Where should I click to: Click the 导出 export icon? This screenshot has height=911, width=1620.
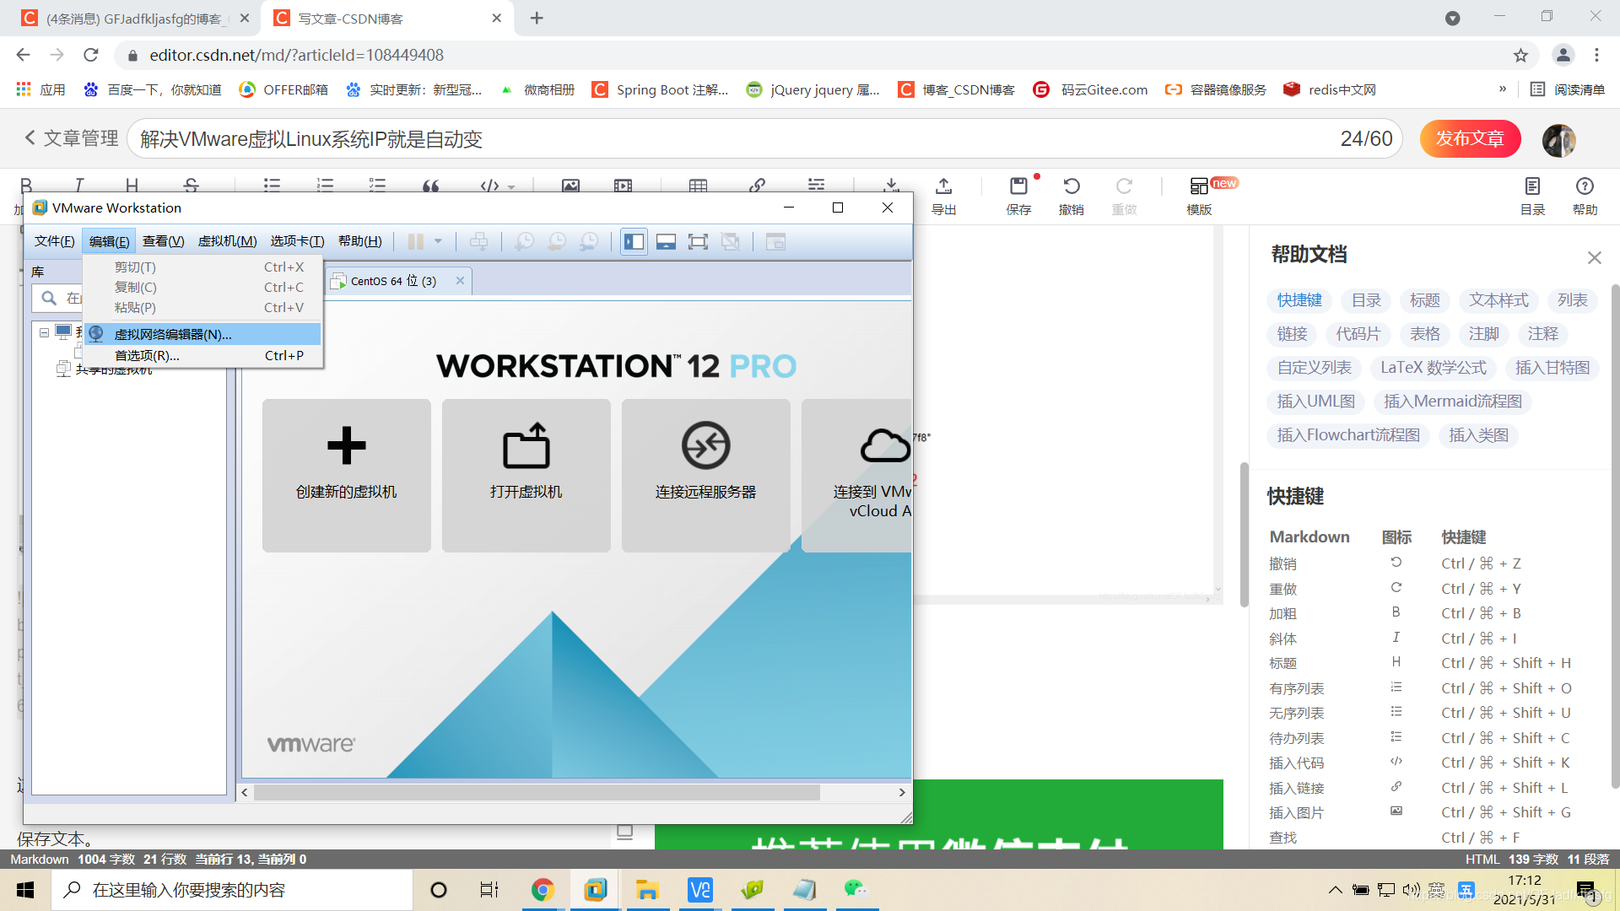pos(943,196)
